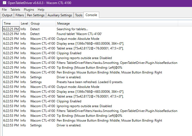The height and width of the screenshot is (136, 192).
Task: Click the 6:22:25 Pen Bindings message
Action: (109, 72)
